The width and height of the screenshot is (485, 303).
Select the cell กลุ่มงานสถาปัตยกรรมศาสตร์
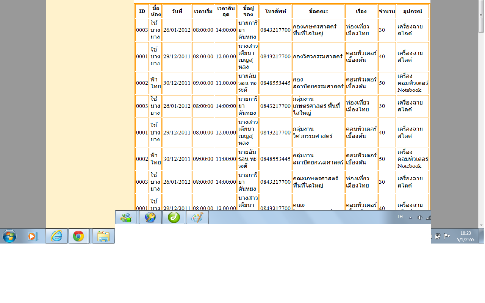(x=318, y=159)
